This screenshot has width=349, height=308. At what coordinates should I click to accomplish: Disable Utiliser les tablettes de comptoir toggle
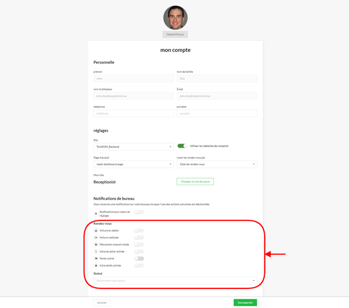182,146
